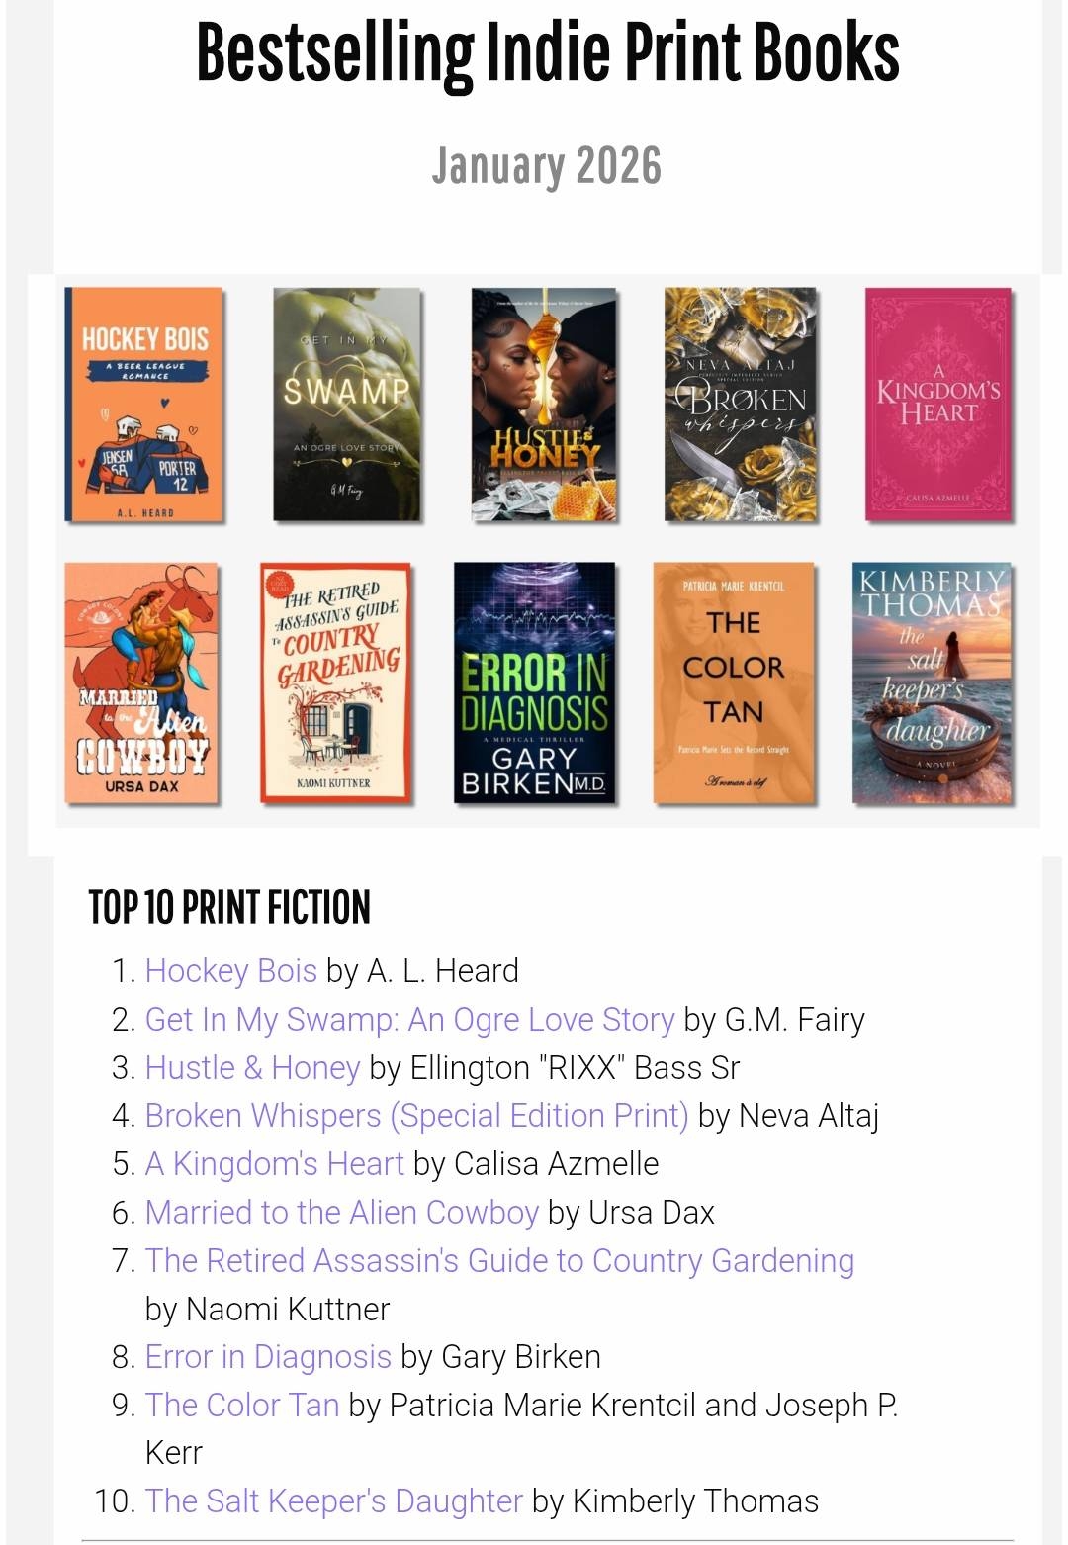
Task: Open The Salt Keeper's Daughter cover
Action: point(933,682)
